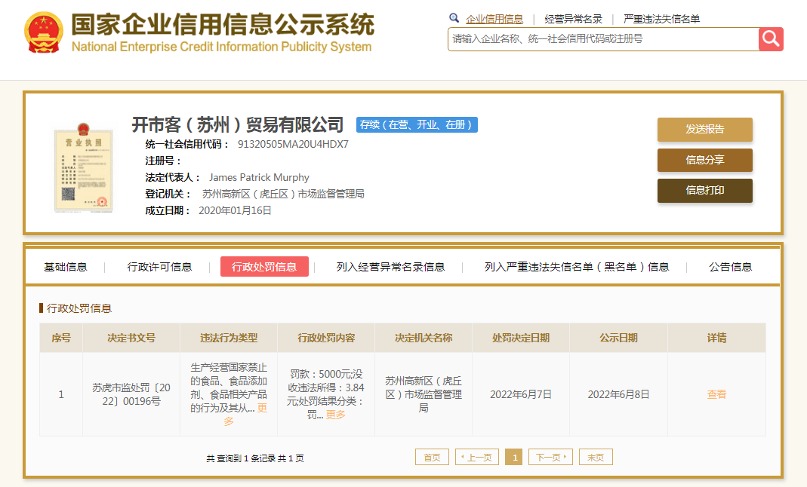Expand 更多 in the 行政处罚内容 cell
Viewport: 807px width, 487px height.
click(336, 415)
